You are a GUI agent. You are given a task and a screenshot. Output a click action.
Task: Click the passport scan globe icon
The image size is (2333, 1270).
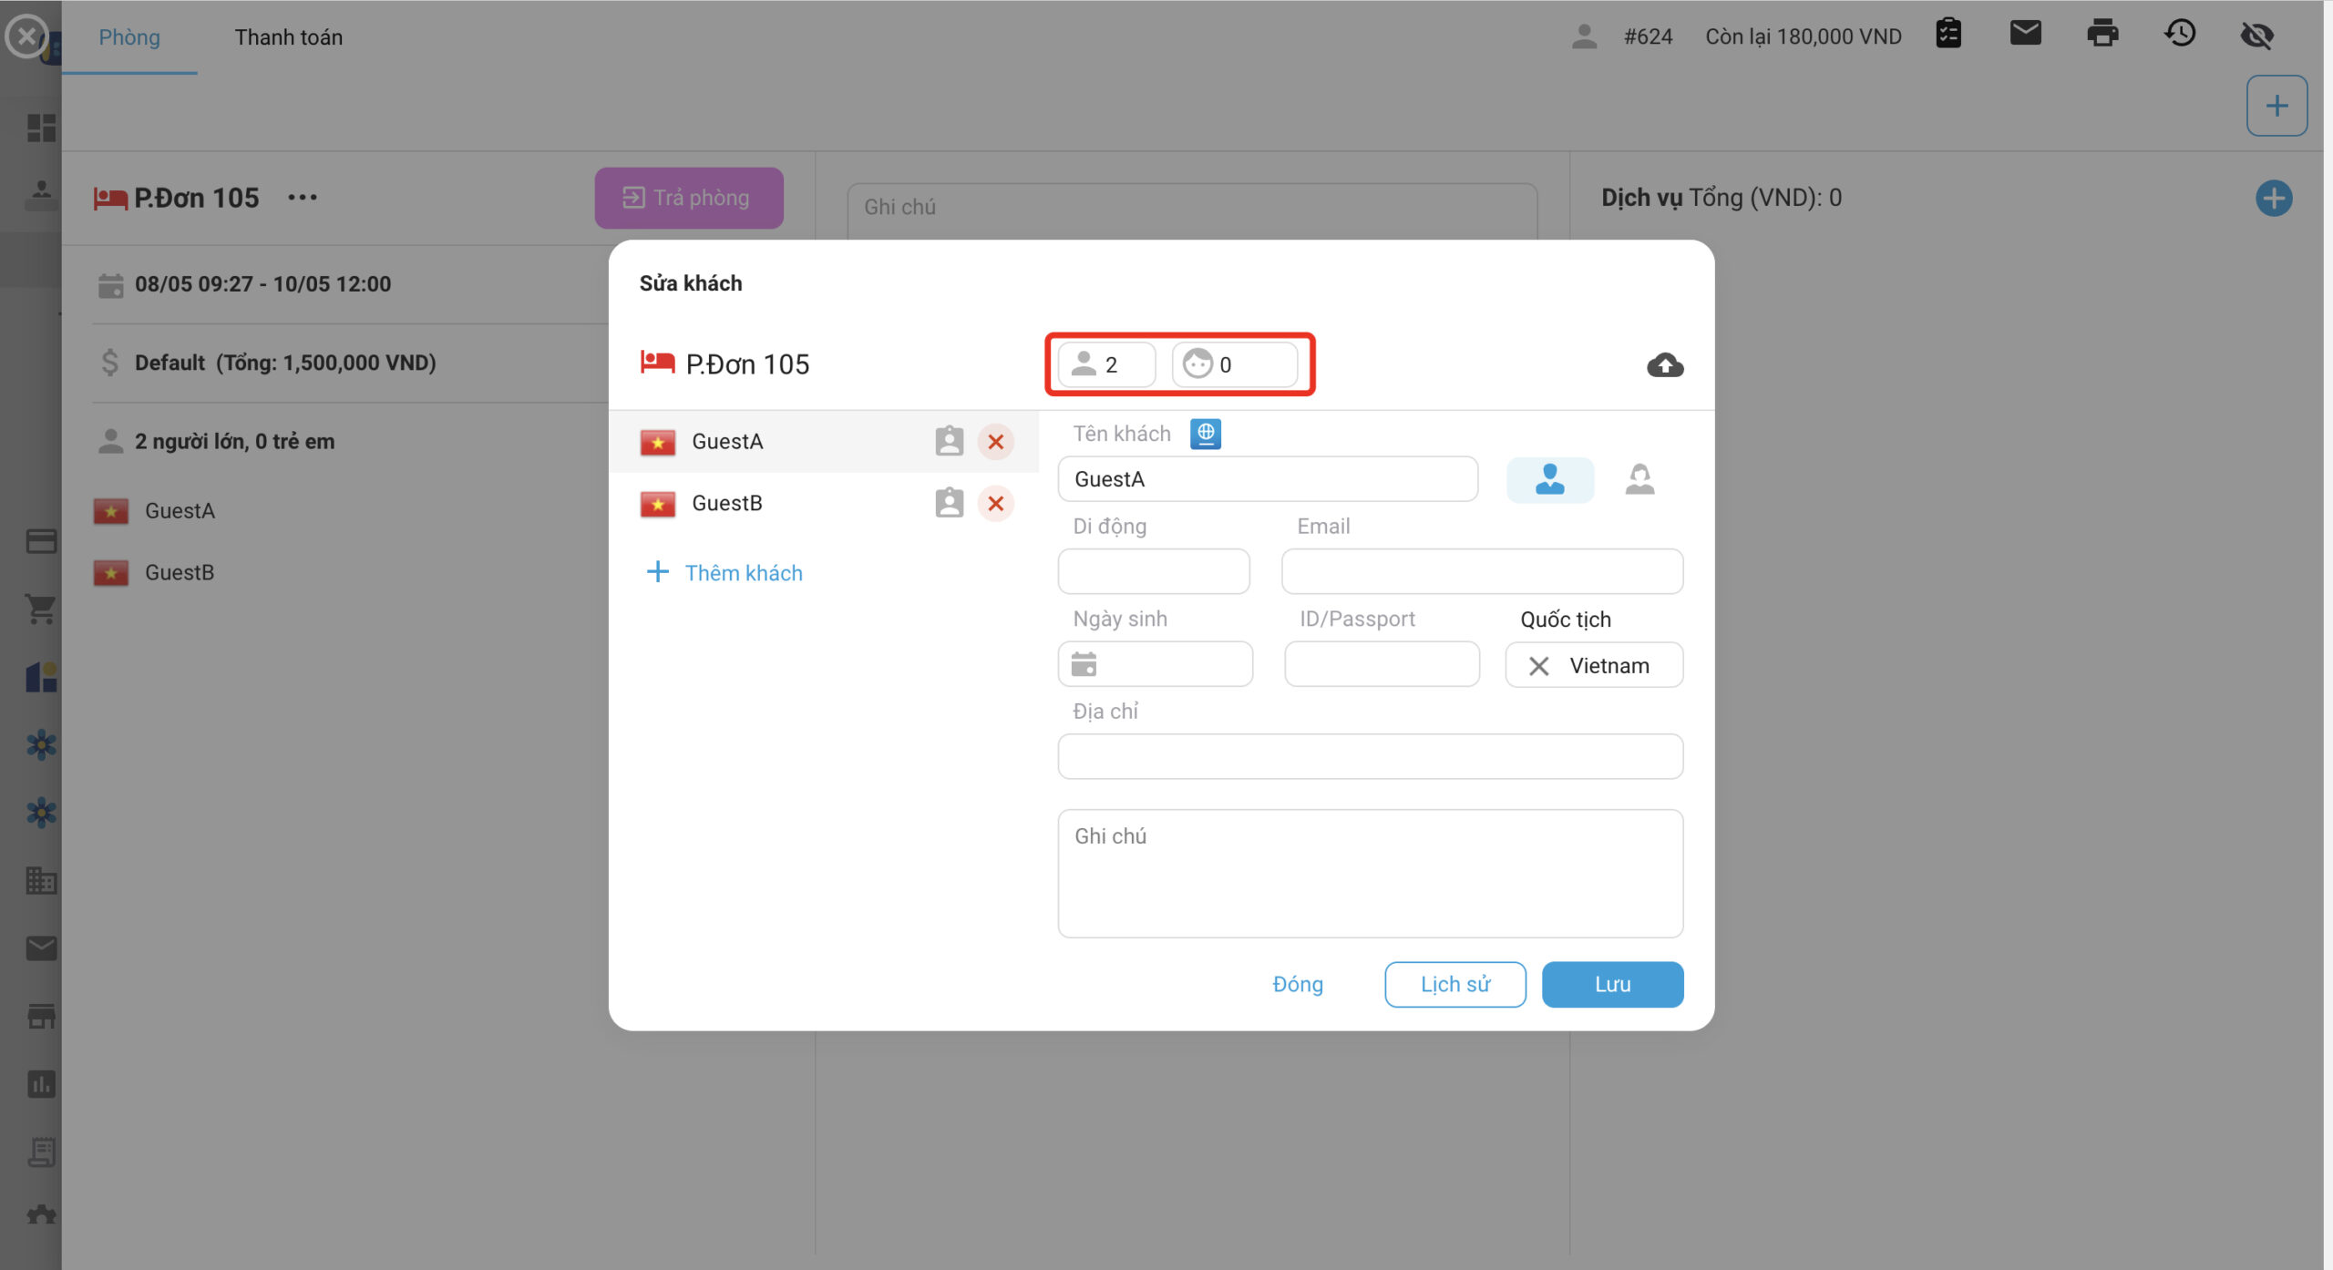[1205, 434]
